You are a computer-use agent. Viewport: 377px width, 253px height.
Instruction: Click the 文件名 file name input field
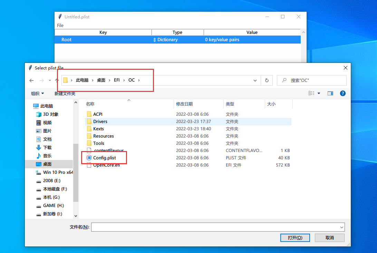pyautogui.click(x=215, y=227)
